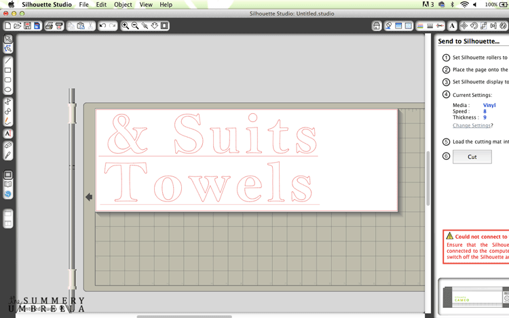
Task: Open the Line Style window
Action: click(x=430, y=26)
